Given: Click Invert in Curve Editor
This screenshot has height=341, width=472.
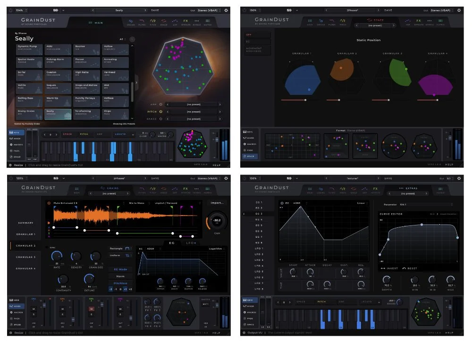Looking at the screenshot, I should [x=389, y=268].
